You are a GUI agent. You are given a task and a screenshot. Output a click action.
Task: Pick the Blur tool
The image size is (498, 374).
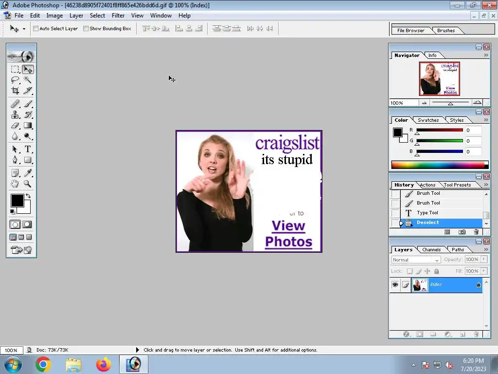pos(15,136)
